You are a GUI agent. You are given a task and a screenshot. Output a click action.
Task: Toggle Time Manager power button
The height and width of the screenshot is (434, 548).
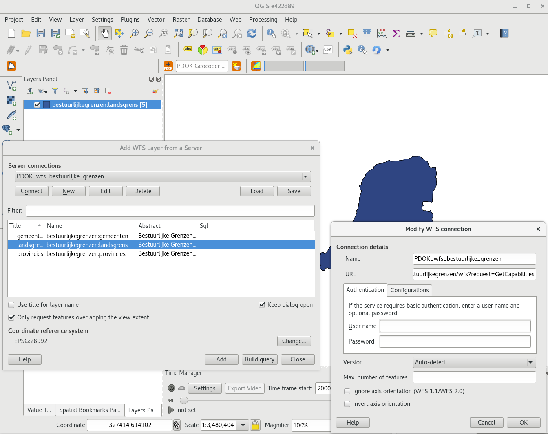[x=172, y=388]
